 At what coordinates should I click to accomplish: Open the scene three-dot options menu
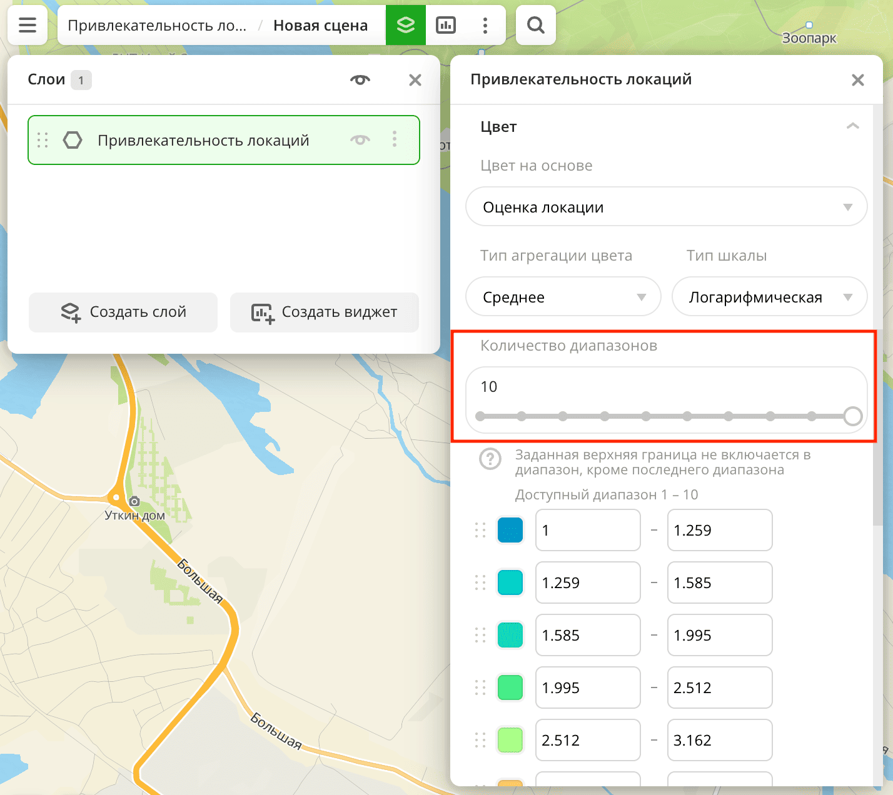click(485, 26)
